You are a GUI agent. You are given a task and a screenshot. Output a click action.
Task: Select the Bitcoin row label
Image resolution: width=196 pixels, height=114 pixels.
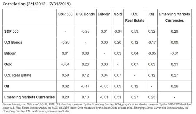[10, 54]
